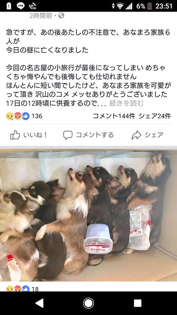Open the LINE notification icon
The height and width of the screenshot is (315, 177).
point(20,6)
